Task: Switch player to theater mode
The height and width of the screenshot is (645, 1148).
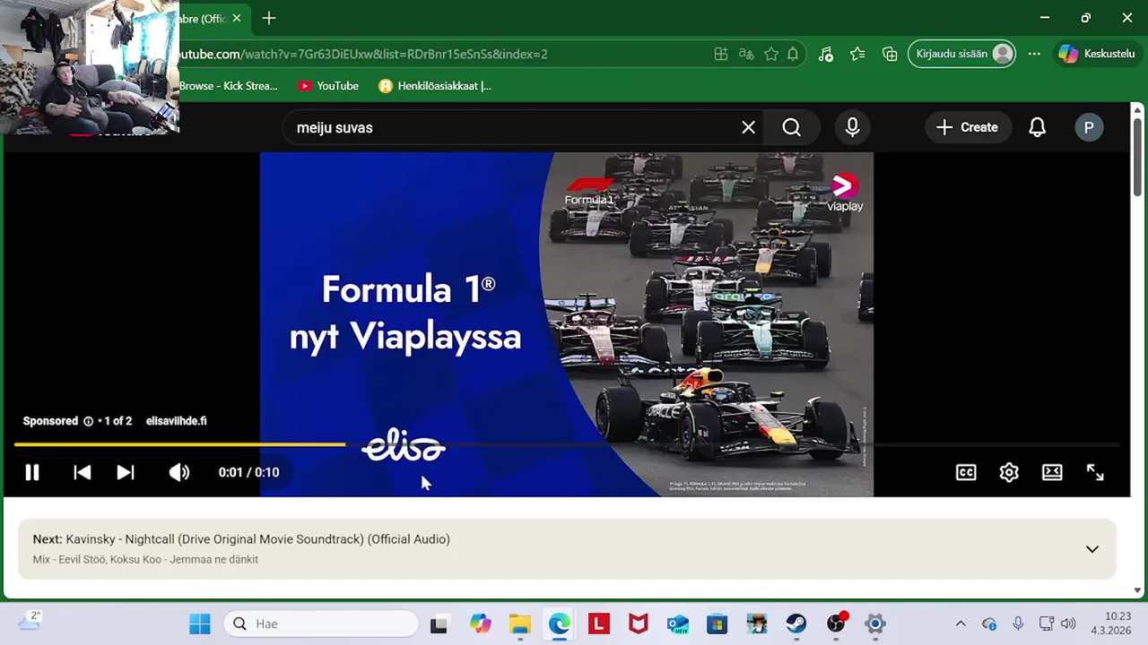Action: 1052,472
